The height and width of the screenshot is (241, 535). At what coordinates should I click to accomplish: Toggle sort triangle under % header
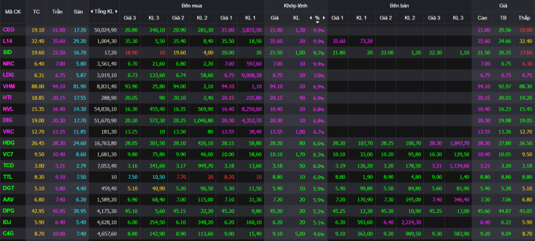coord(317,22)
